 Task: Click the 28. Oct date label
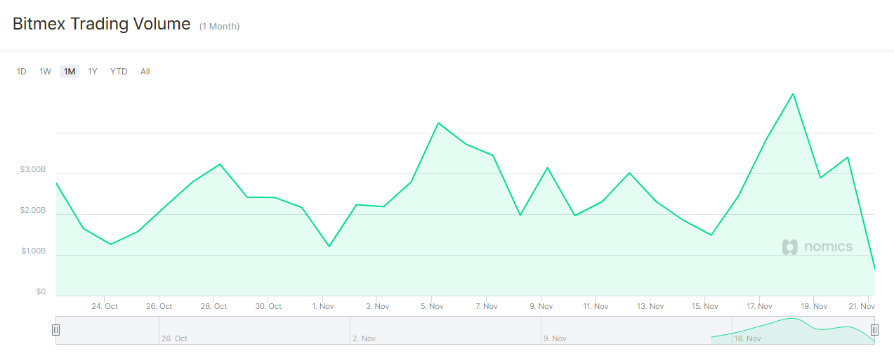pyautogui.click(x=213, y=306)
